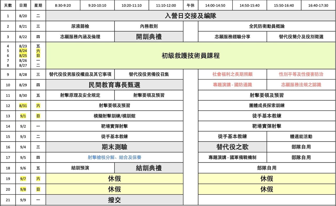336x206 pixels.
Task: Select the 期末測驗 cell
Action: pyautogui.click(x=114, y=147)
